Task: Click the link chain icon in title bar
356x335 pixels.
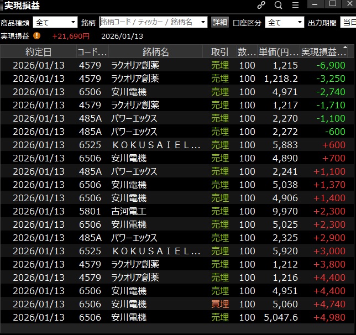Action: (261, 5)
